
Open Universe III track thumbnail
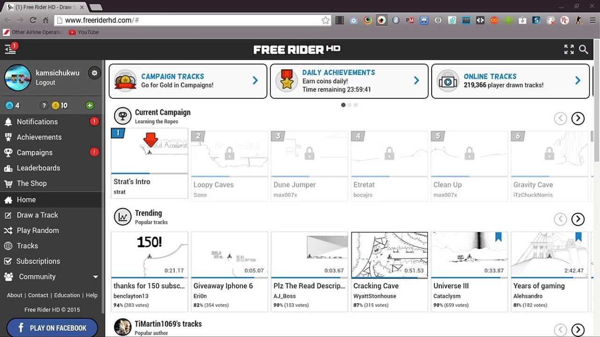pos(470,255)
